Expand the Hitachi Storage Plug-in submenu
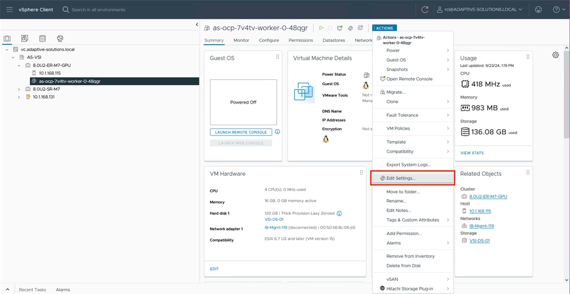This screenshot has height=294, width=570. (413, 289)
